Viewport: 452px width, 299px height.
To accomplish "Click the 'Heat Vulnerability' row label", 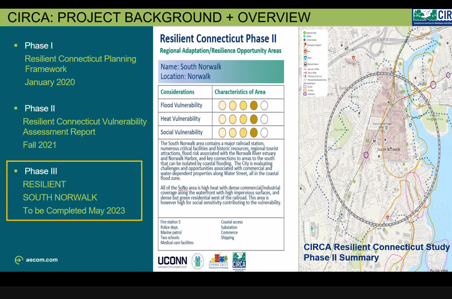I will [180, 119].
